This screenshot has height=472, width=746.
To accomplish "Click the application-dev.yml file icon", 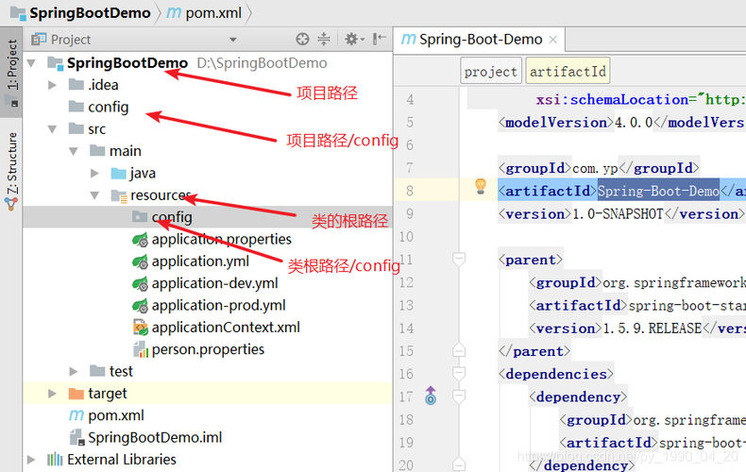I will (140, 283).
